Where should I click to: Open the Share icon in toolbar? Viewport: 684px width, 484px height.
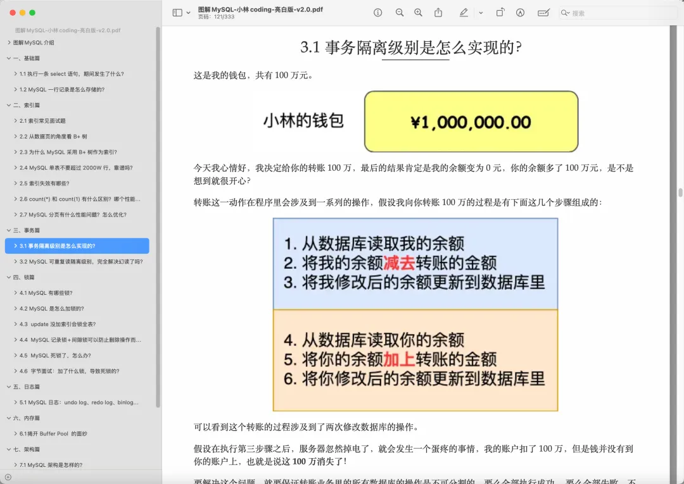point(438,13)
